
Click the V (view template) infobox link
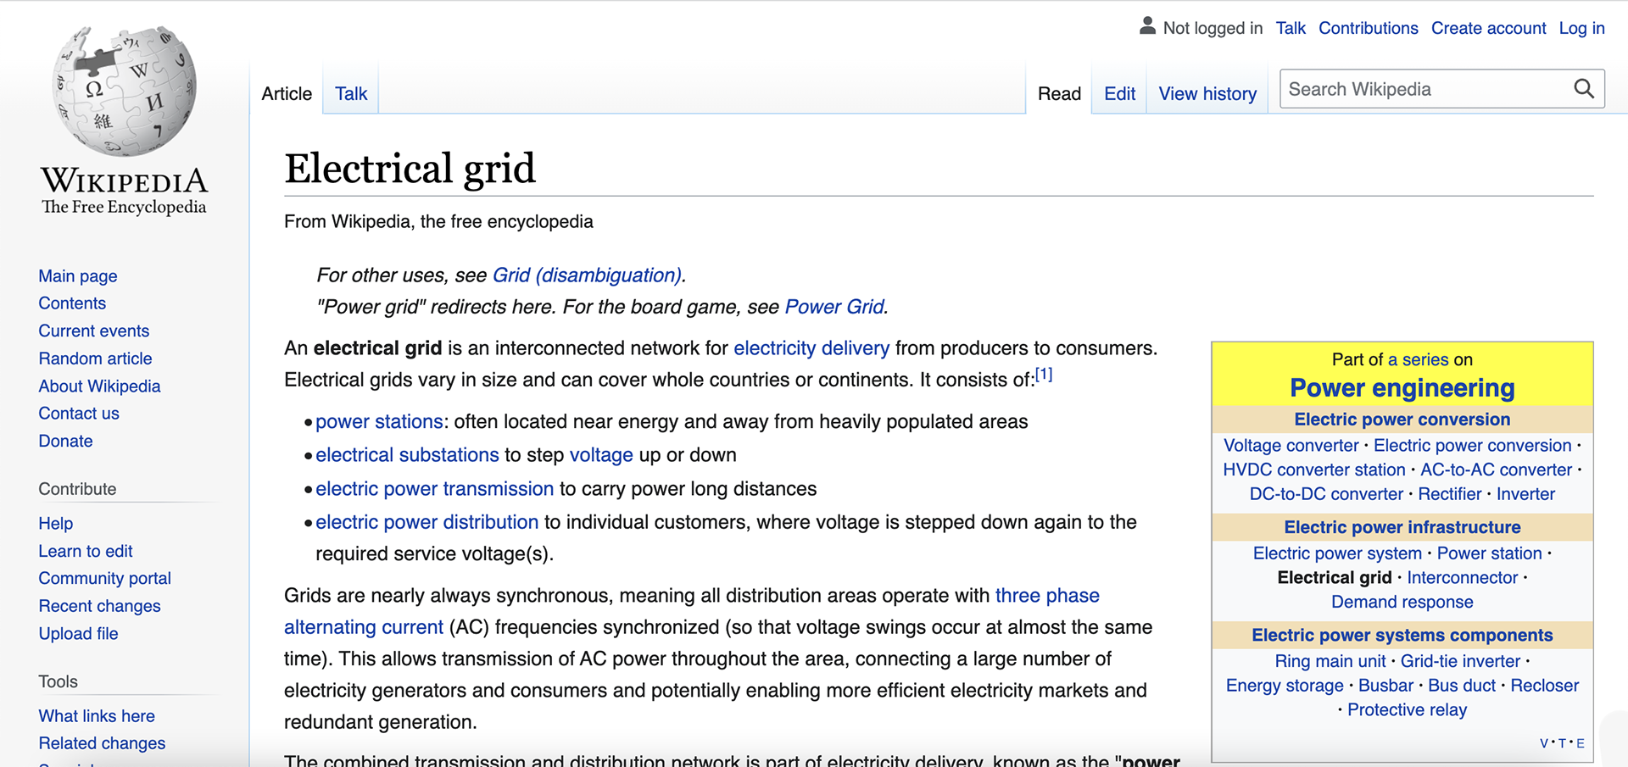tap(1544, 743)
